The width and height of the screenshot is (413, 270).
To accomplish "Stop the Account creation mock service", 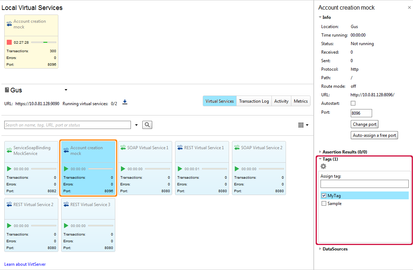I will click(x=9, y=42).
